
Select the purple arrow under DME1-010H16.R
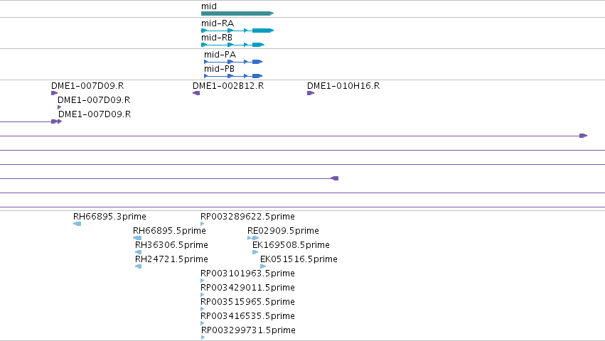point(311,93)
